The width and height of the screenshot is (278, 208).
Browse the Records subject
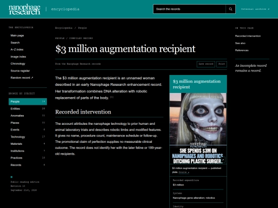pos(28,165)
